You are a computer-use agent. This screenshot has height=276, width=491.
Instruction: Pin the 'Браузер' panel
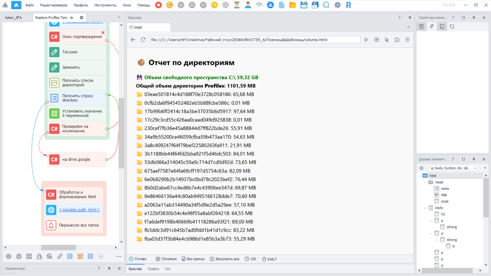click(x=410, y=18)
